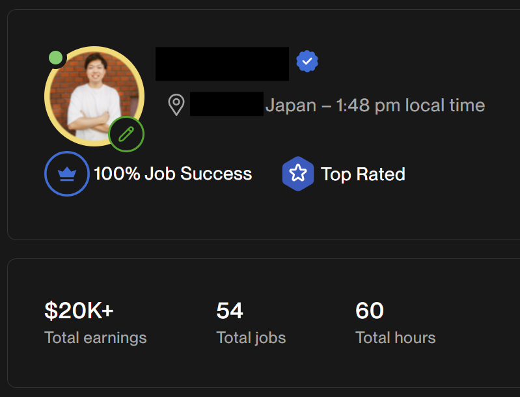Click the Top Rated hexagon star badge

[x=297, y=174]
